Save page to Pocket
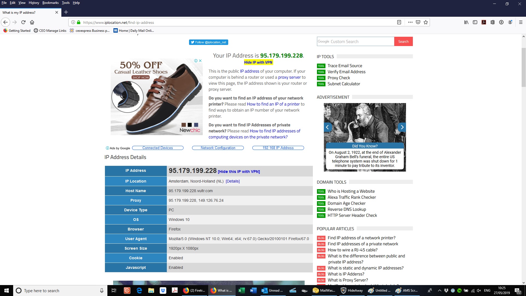The height and width of the screenshot is (296, 526). (x=418, y=22)
